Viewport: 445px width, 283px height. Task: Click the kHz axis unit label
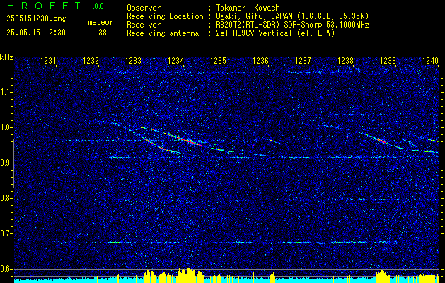pyautogui.click(x=6, y=57)
